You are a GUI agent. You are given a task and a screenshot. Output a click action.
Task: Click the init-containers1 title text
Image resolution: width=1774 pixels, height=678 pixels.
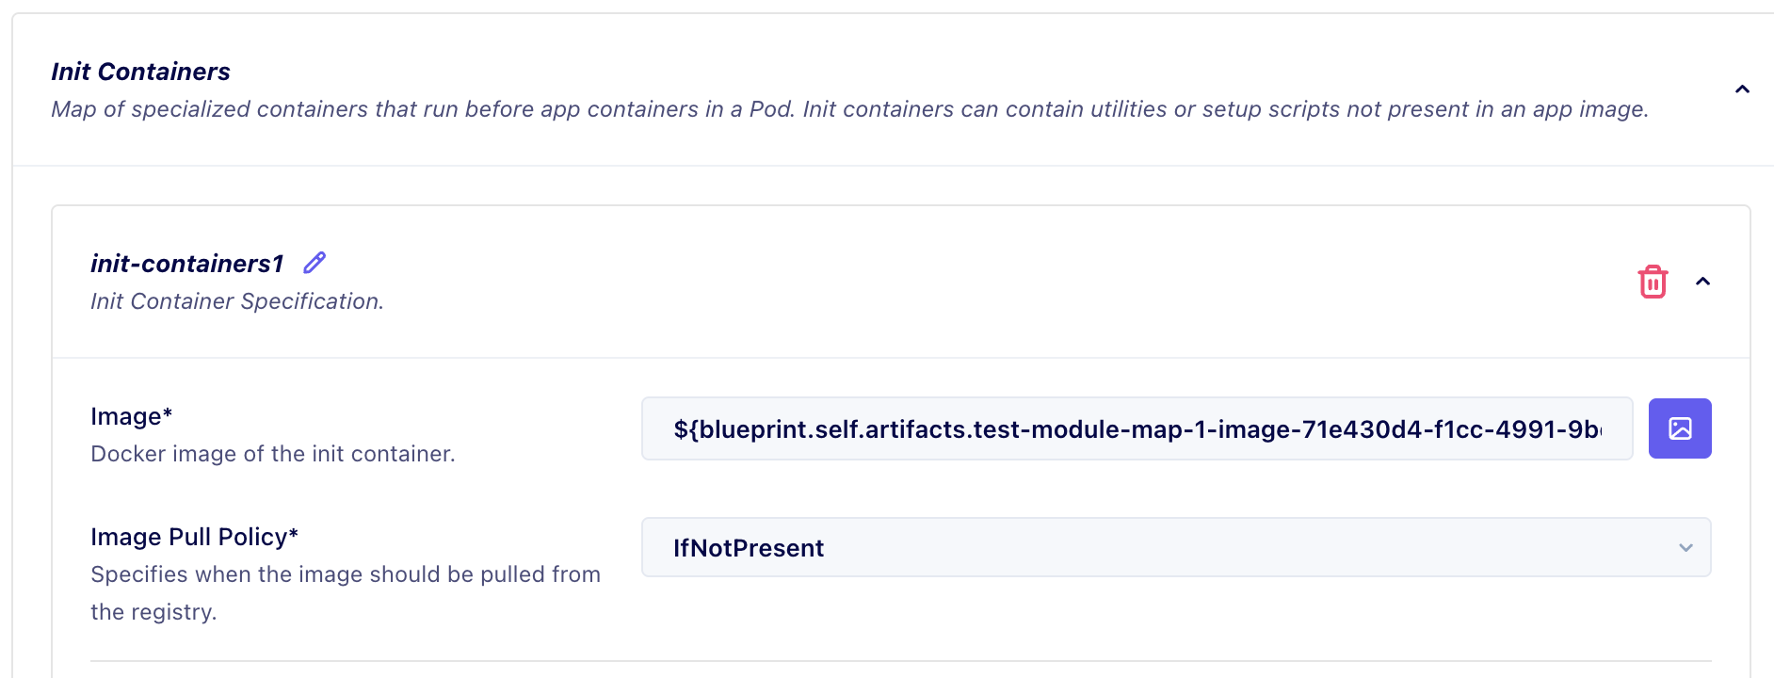coord(186,264)
